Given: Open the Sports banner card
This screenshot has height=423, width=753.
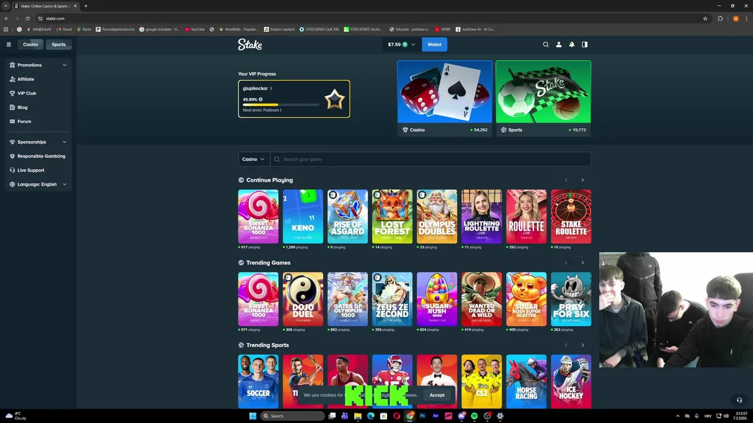Looking at the screenshot, I should click(x=543, y=99).
